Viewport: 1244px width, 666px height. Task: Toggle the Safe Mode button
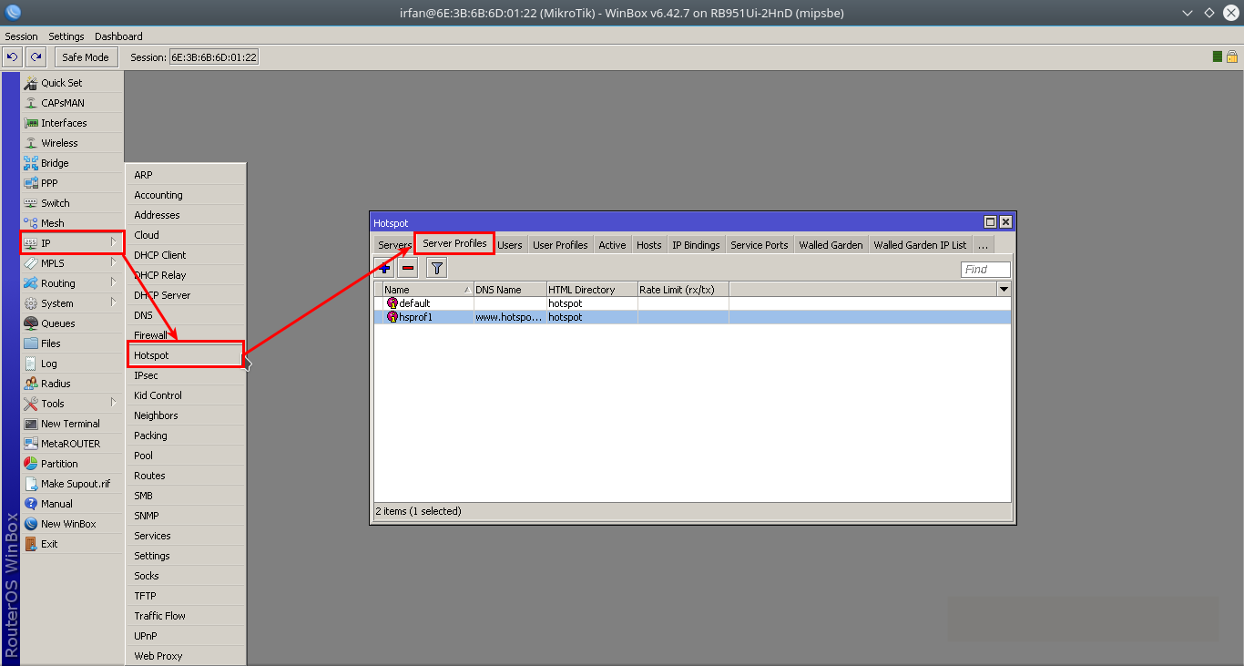click(85, 57)
